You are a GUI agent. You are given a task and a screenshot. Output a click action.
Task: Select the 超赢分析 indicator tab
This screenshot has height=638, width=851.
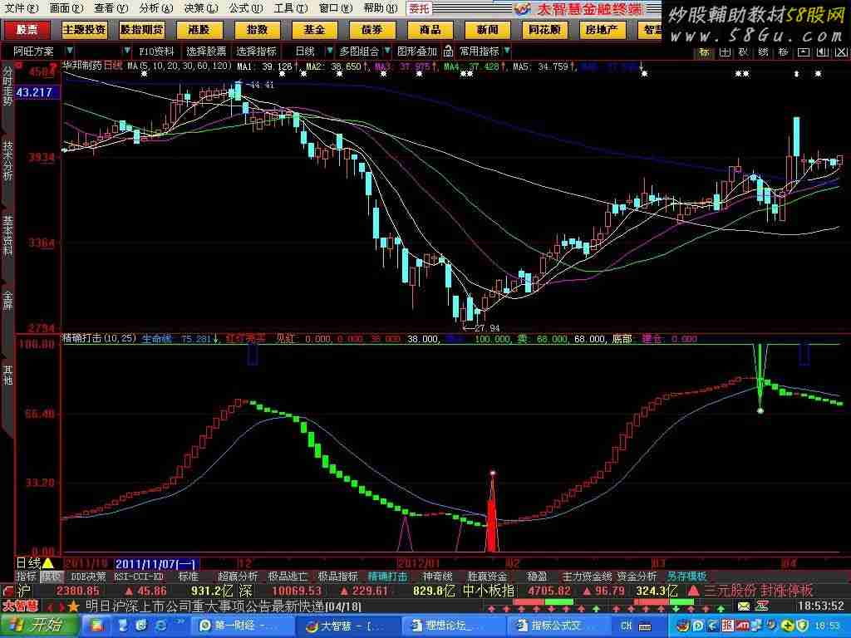click(238, 577)
